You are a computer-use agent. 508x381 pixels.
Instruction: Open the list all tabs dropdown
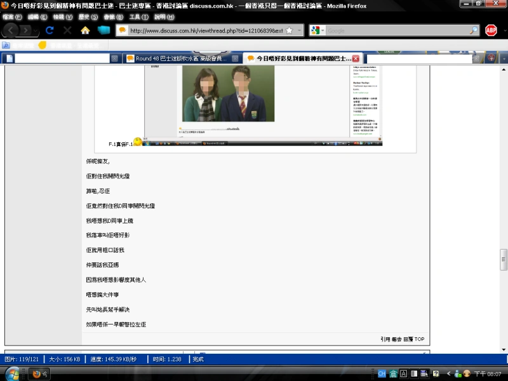[x=504, y=58]
